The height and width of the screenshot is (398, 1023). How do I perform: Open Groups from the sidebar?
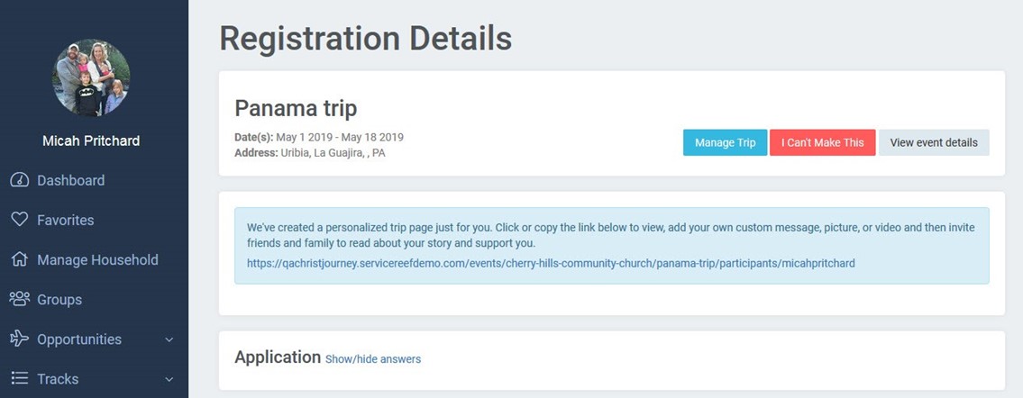click(59, 299)
